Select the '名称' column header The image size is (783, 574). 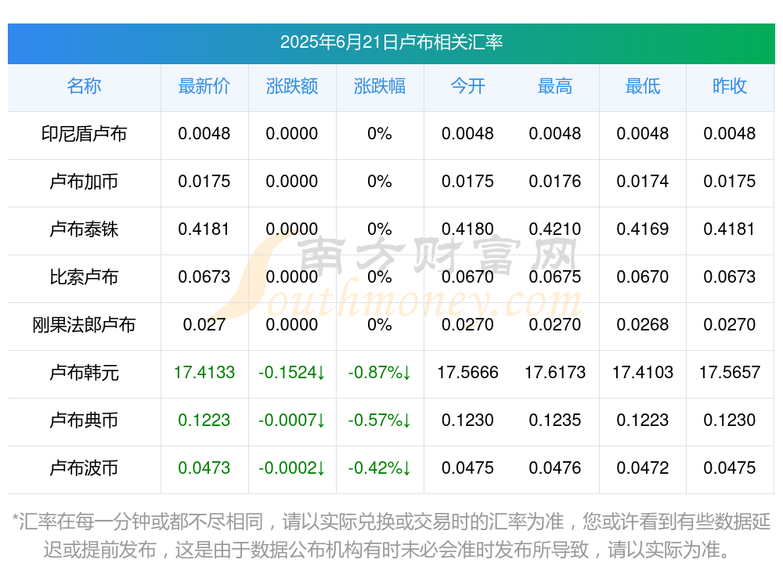pyautogui.click(x=84, y=86)
